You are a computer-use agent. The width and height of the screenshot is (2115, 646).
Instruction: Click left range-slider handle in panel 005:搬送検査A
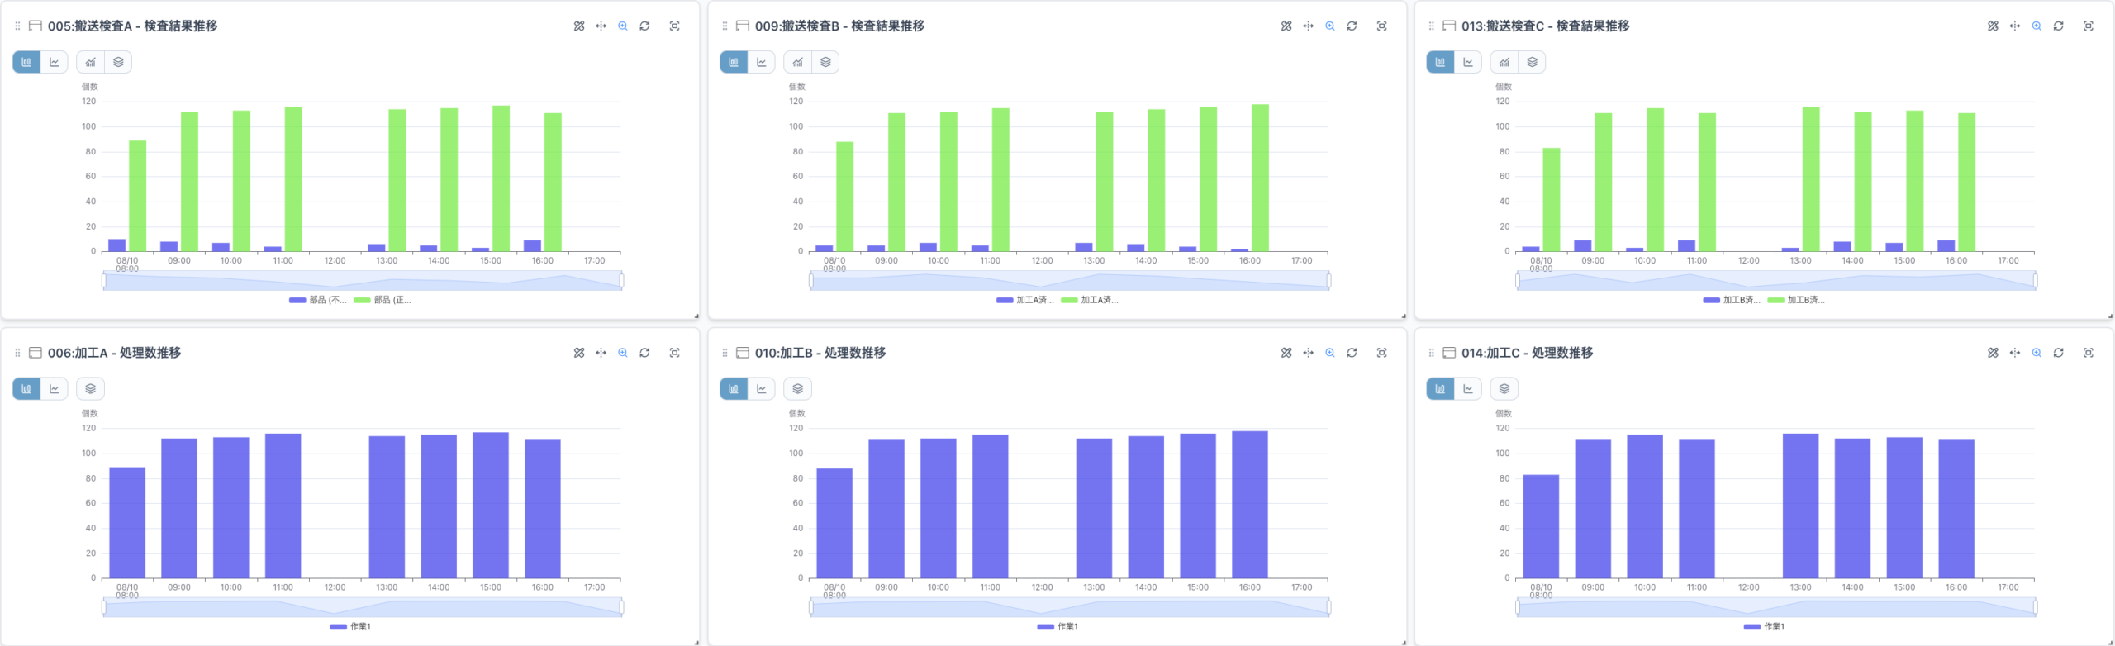click(104, 281)
